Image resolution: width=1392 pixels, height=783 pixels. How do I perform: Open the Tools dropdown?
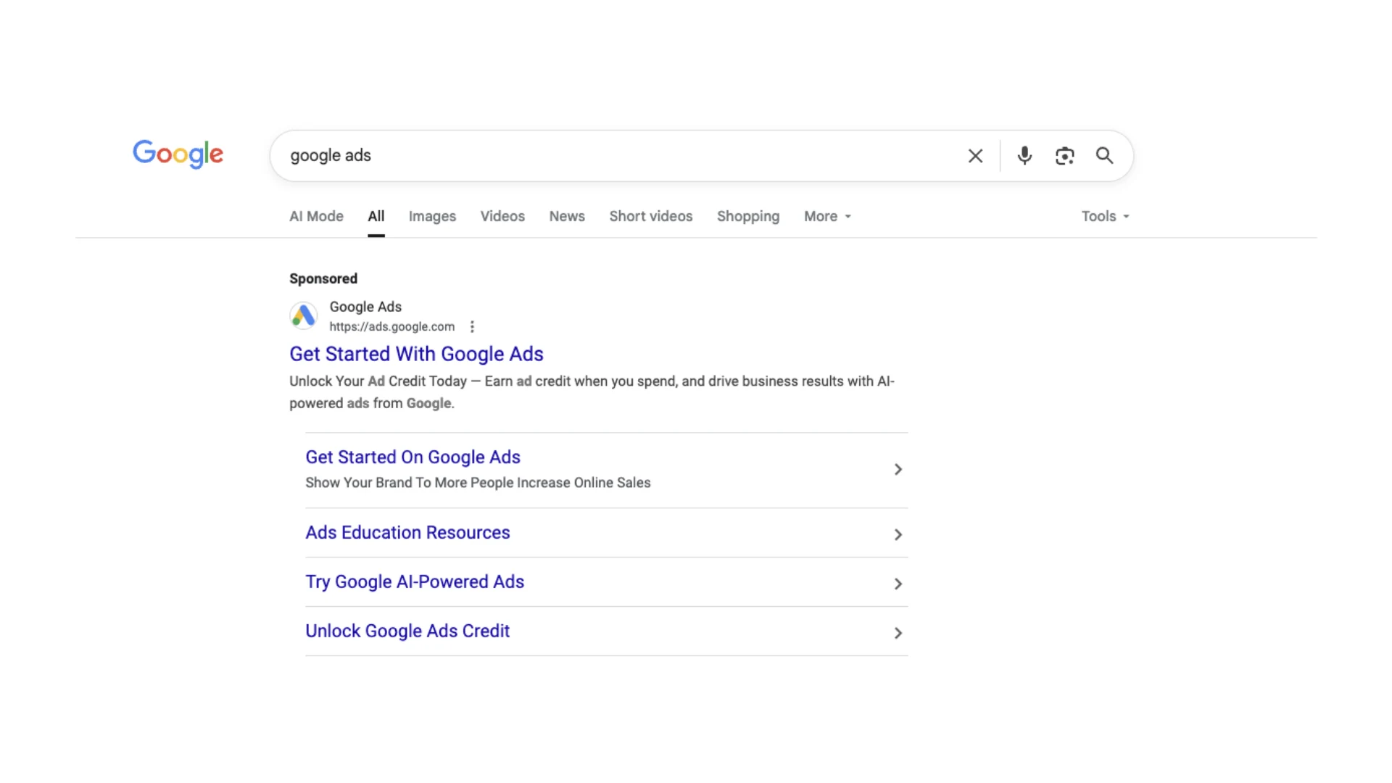[x=1105, y=216]
